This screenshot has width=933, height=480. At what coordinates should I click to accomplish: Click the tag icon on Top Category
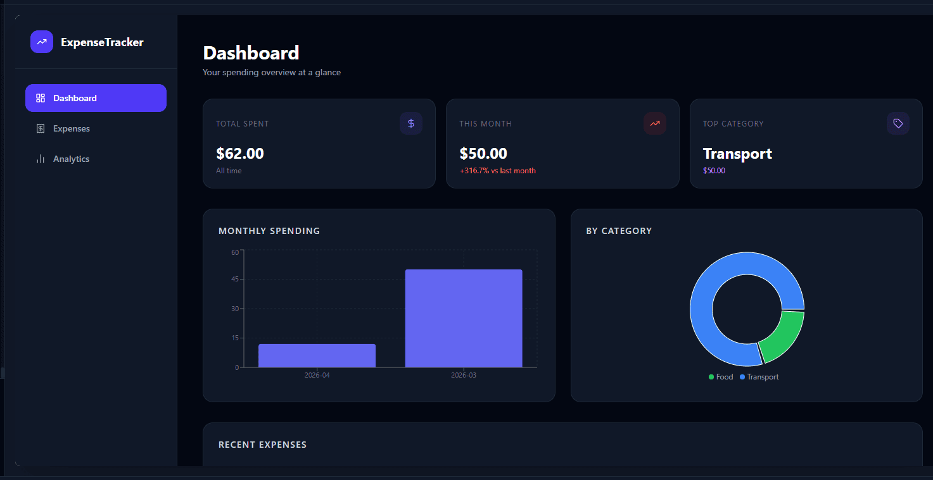pos(898,123)
